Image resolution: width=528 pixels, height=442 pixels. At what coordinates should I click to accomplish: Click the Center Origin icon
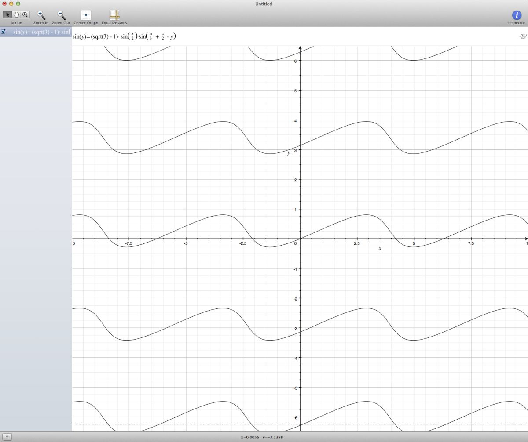pyautogui.click(x=86, y=15)
